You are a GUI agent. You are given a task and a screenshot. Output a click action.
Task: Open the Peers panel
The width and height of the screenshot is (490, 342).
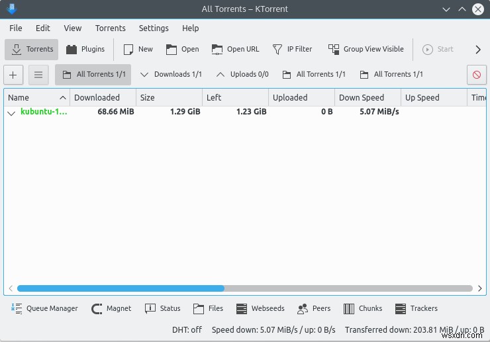point(314,308)
